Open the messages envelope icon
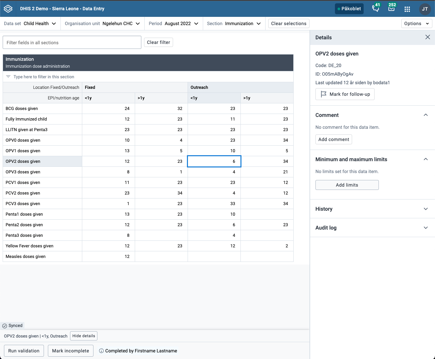The image size is (435, 359). coord(391,9)
